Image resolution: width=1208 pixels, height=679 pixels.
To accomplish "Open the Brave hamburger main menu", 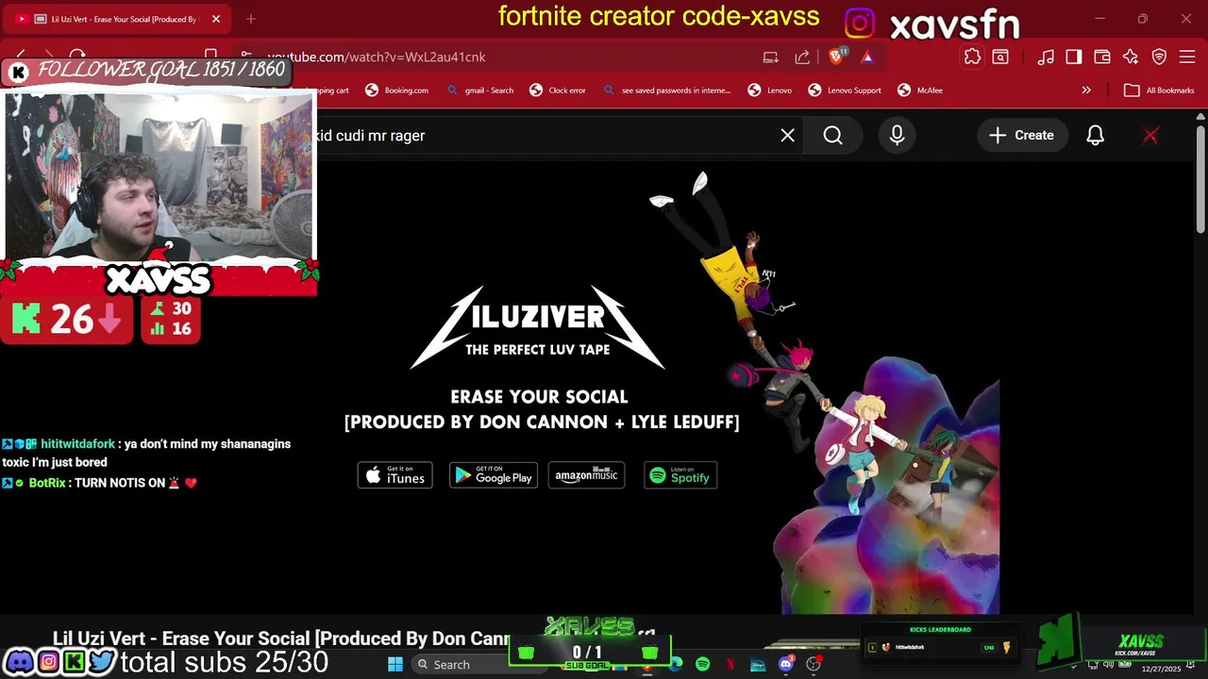I will [1188, 57].
